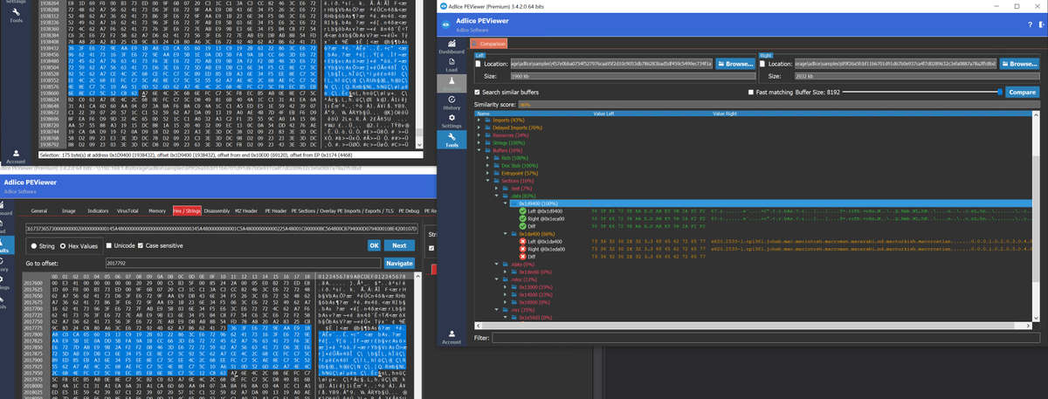This screenshot has height=399, width=1048.
Task: Expand the Imports (43%) tree node
Action: point(479,120)
